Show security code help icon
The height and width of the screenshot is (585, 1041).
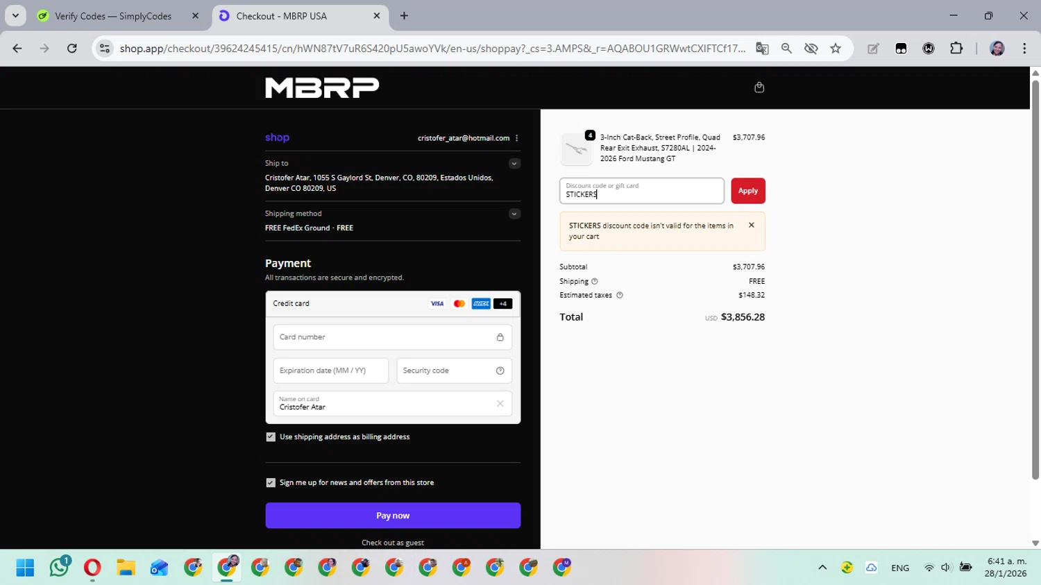pos(500,371)
